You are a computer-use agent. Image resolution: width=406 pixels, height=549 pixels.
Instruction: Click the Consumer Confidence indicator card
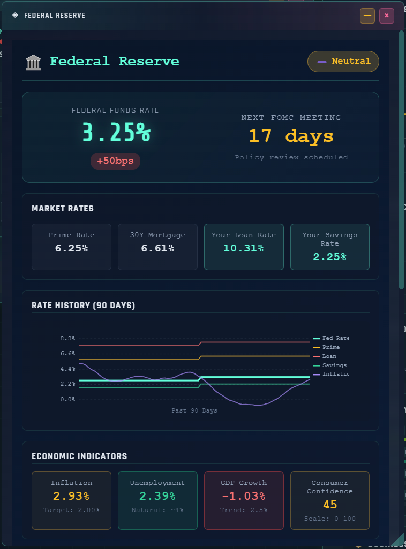330,500
